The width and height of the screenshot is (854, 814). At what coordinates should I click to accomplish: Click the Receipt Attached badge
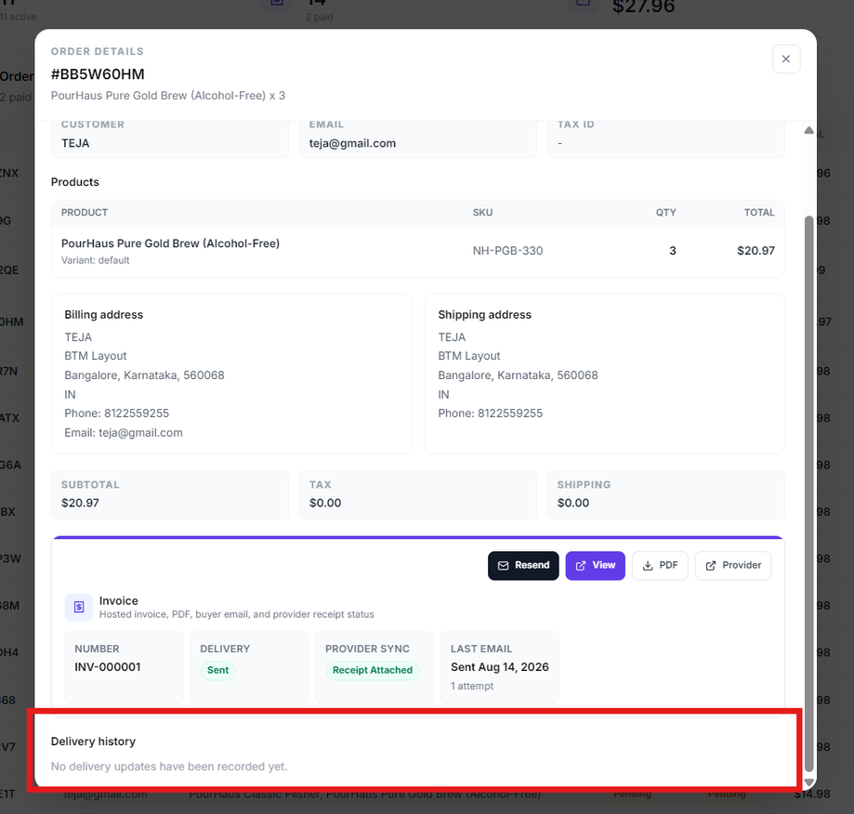pos(373,670)
